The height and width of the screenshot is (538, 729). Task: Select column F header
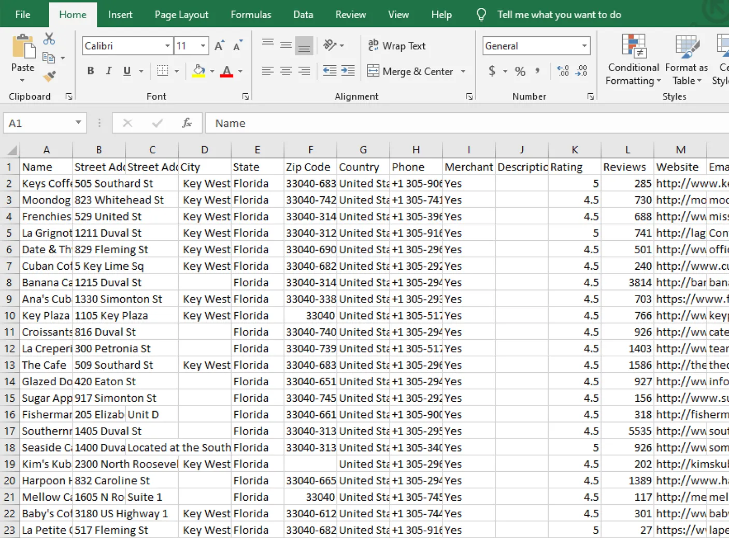tap(310, 150)
